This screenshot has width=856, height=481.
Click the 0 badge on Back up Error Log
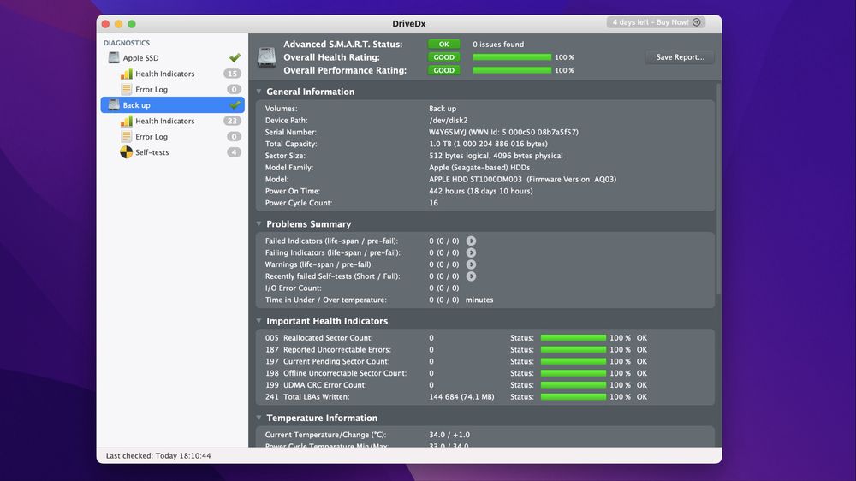click(235, 136)
